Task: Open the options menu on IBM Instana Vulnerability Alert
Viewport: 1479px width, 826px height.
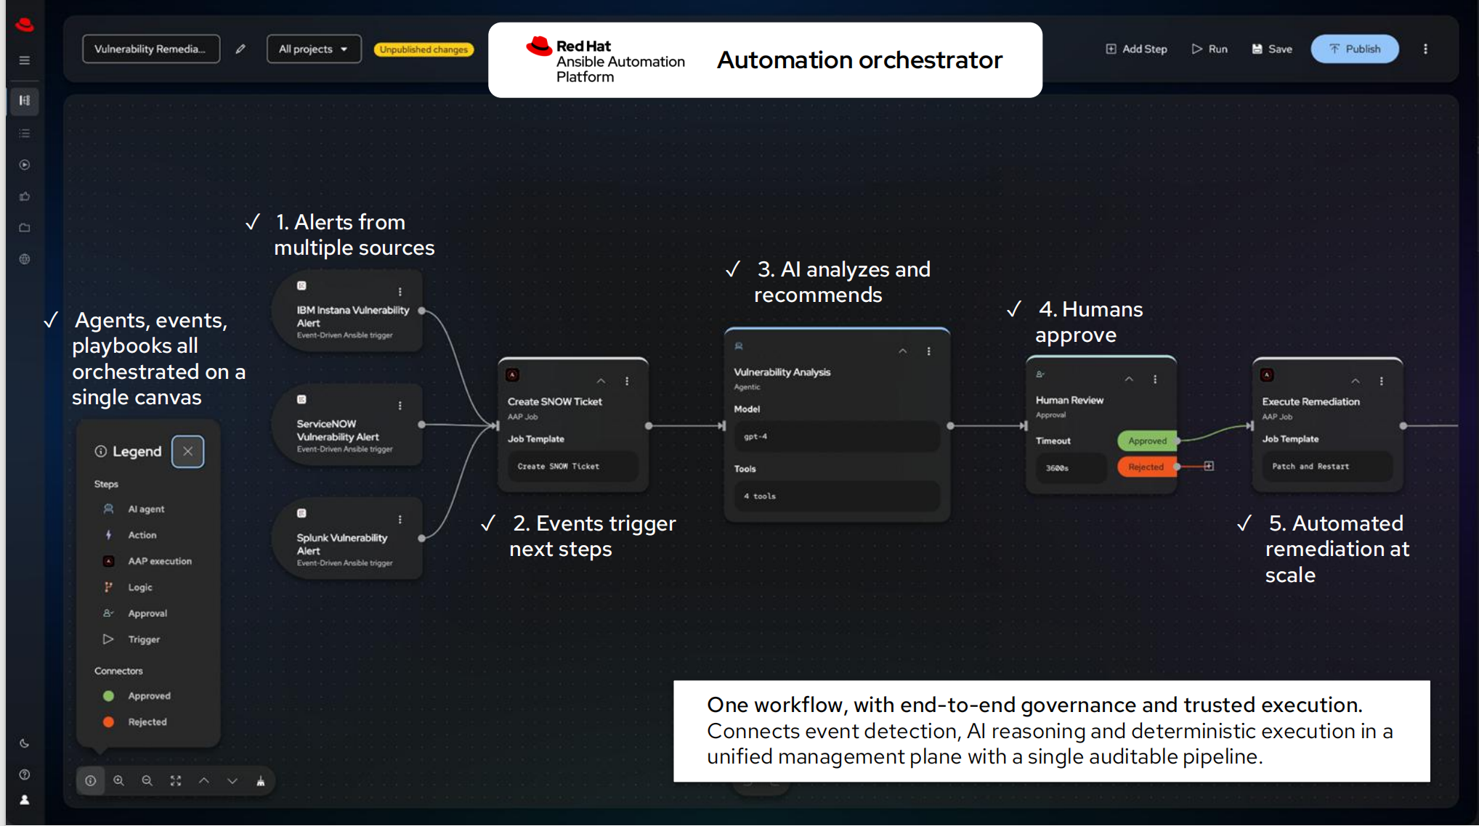Action: coord(400,292)
